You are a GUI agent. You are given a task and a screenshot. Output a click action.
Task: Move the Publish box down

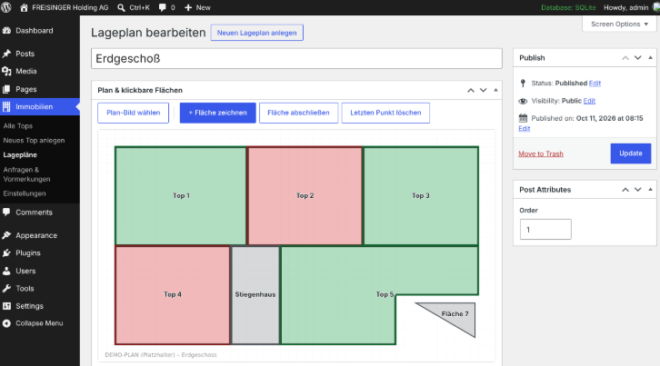tap(638, 57)
